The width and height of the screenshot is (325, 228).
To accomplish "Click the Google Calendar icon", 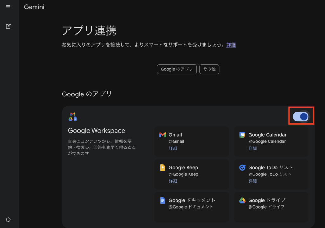I will (242, 135).
